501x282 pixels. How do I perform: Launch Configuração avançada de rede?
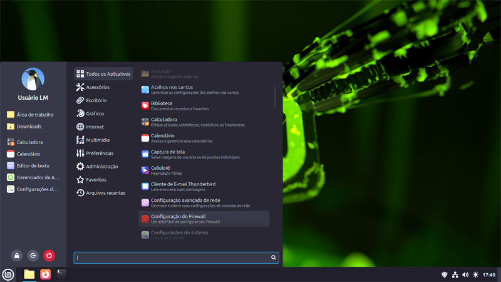(204, 202)
